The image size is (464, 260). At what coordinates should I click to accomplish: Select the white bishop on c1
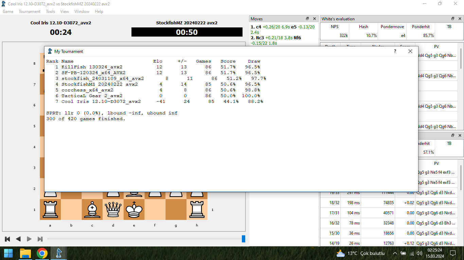coord(92,209)
